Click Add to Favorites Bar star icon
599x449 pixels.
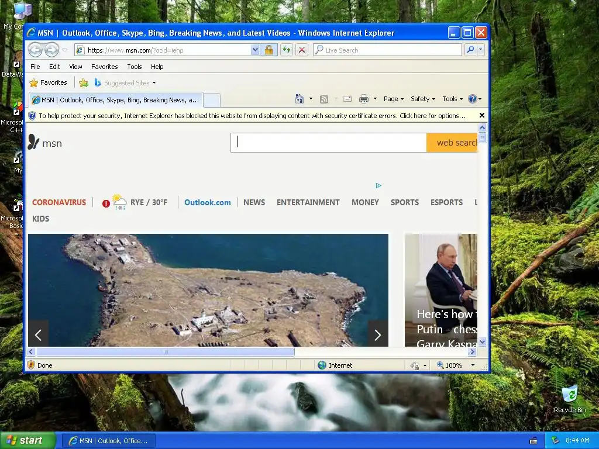(x=83, y=82)
